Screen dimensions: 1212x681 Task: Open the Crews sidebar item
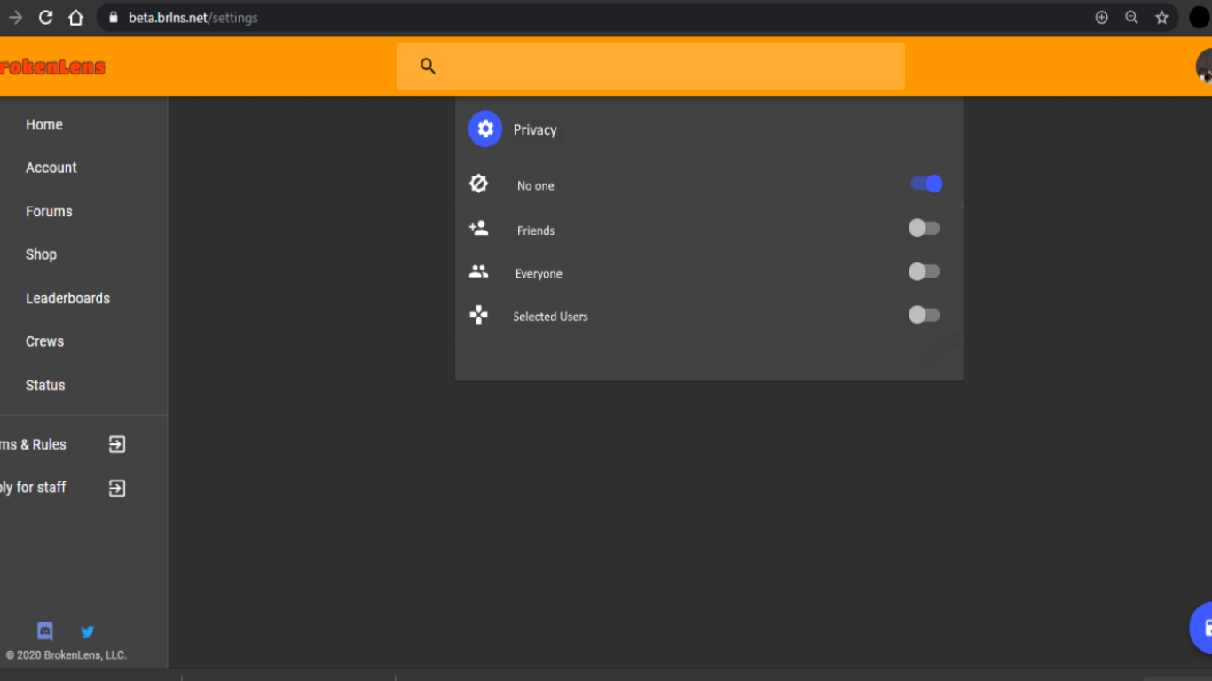(x=44, y=341)
